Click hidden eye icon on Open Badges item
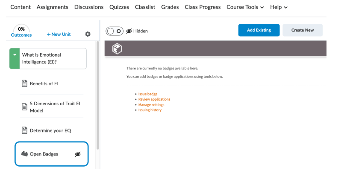The width and height of the screenshot is (350, 173). click(x=78, y=154)
